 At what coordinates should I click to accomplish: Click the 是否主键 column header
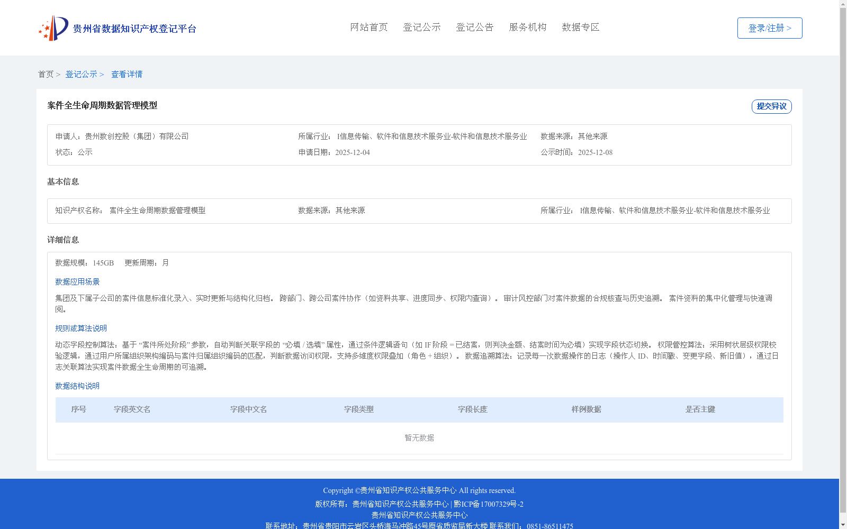point(700,409)
